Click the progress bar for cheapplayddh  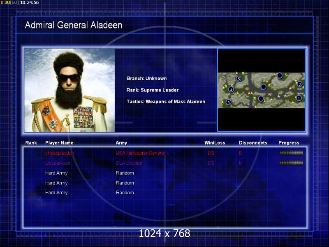(x=291, y=153)
